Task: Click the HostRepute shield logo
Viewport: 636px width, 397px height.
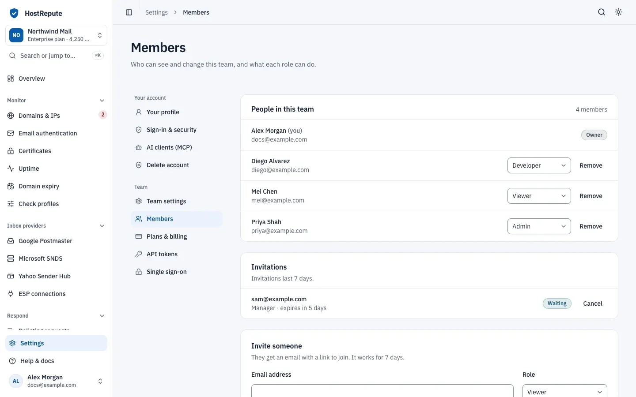Action: [14, 13]
